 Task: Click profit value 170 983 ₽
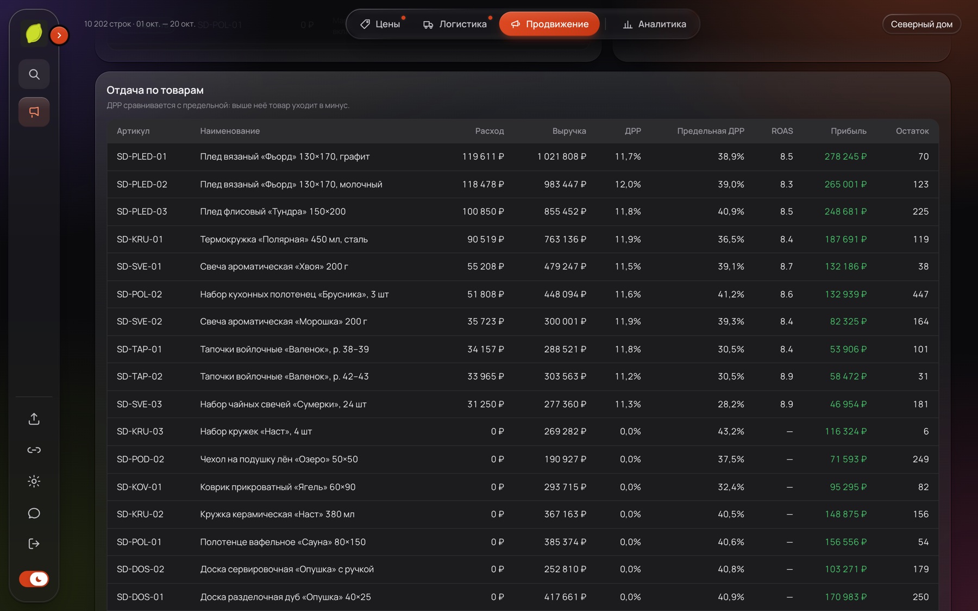pyautogui.click(x=845, y=597)
